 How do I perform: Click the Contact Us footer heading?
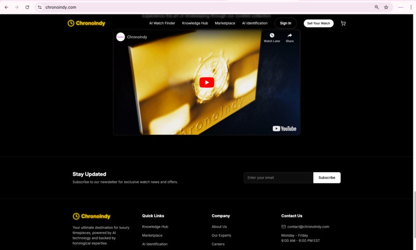[292, 216]
